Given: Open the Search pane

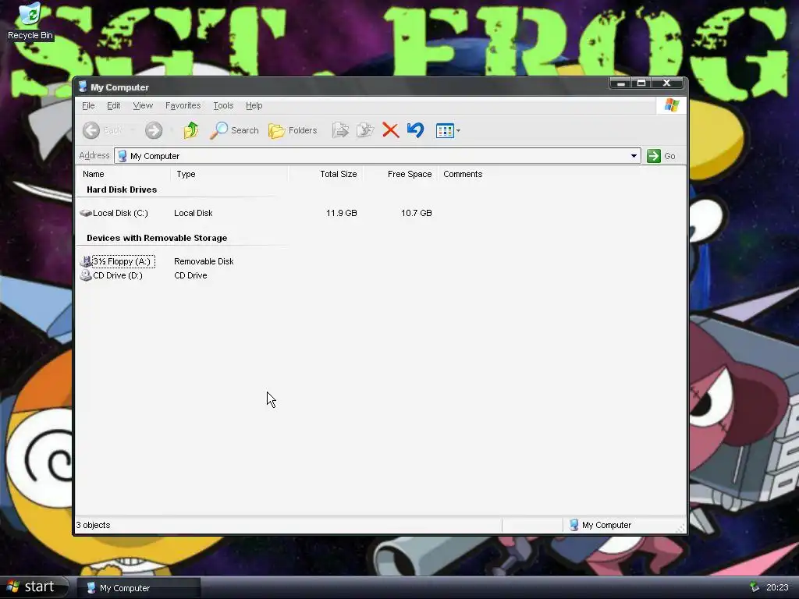Looking at the screenshot, I should 234,130.
